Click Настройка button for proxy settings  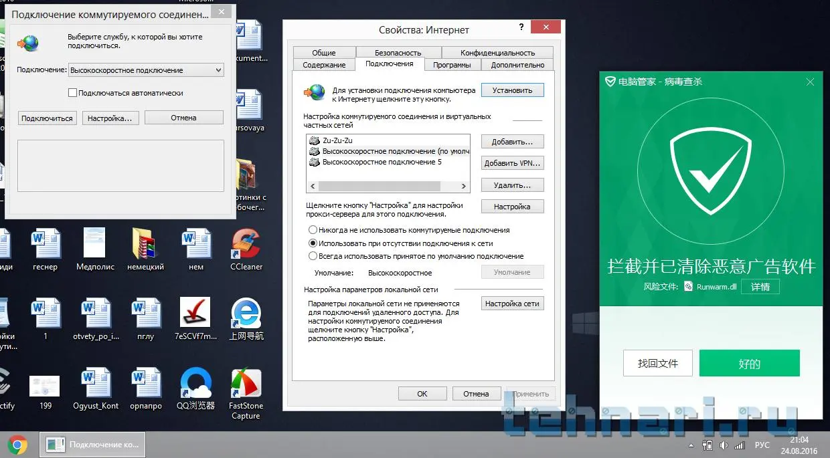512,207
